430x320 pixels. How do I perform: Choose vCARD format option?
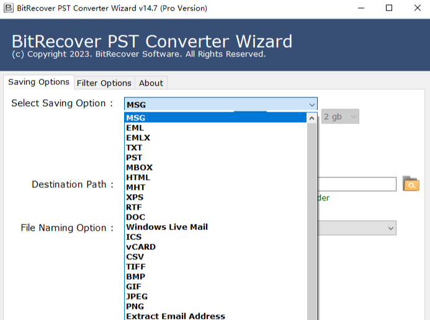215,247
